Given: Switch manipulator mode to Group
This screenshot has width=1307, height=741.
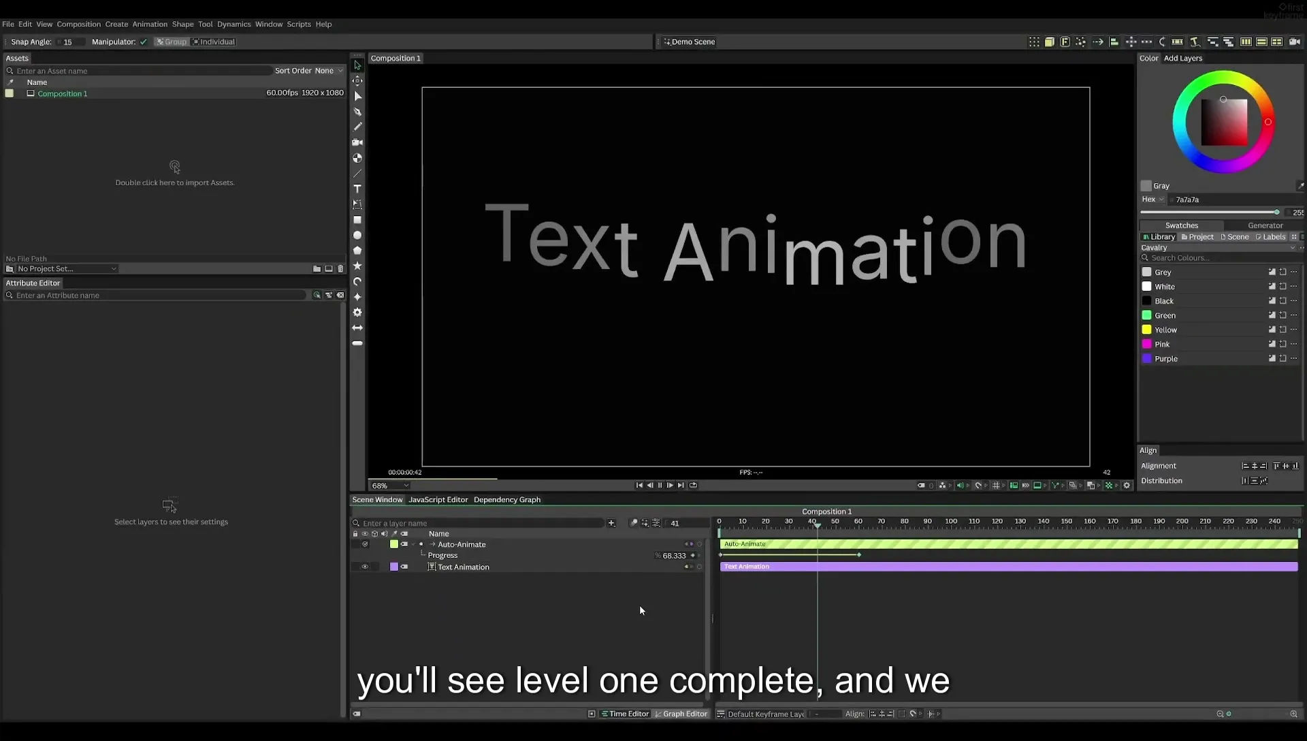Looking at the screenshot, I should (x=171, y=42).
